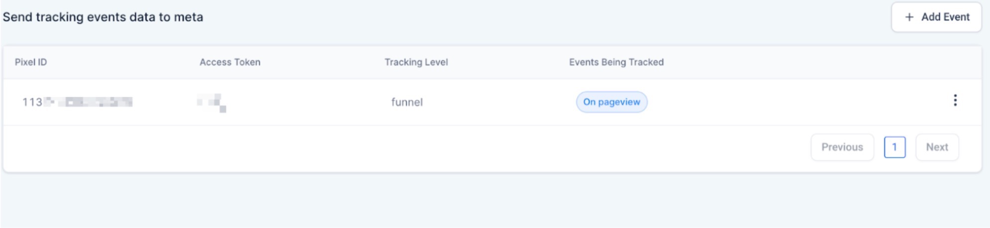Go to the Next page
The height and width of the screenshot is (228, 990).
[x=937, y=147]
